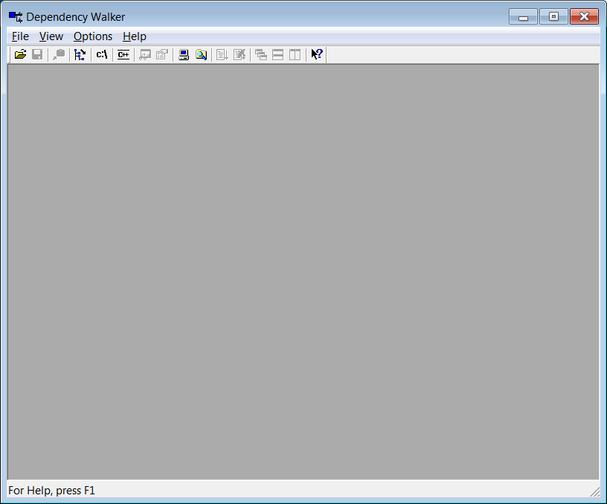Click the Cascade windows icon

(x=261, y=54)
